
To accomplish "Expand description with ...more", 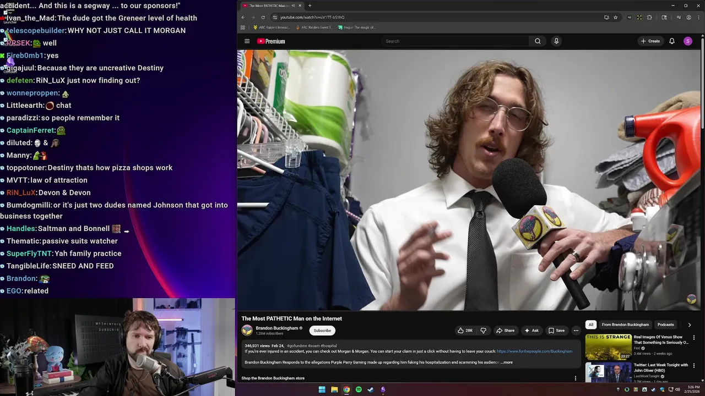I will (x=507, y=362).
